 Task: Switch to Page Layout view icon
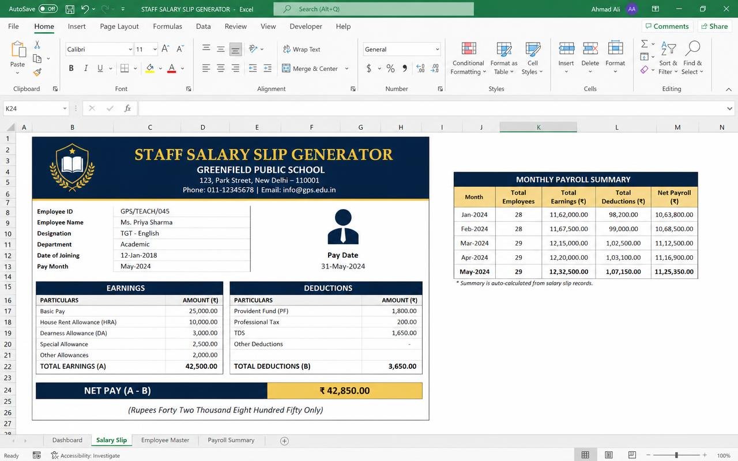point(609,455)
